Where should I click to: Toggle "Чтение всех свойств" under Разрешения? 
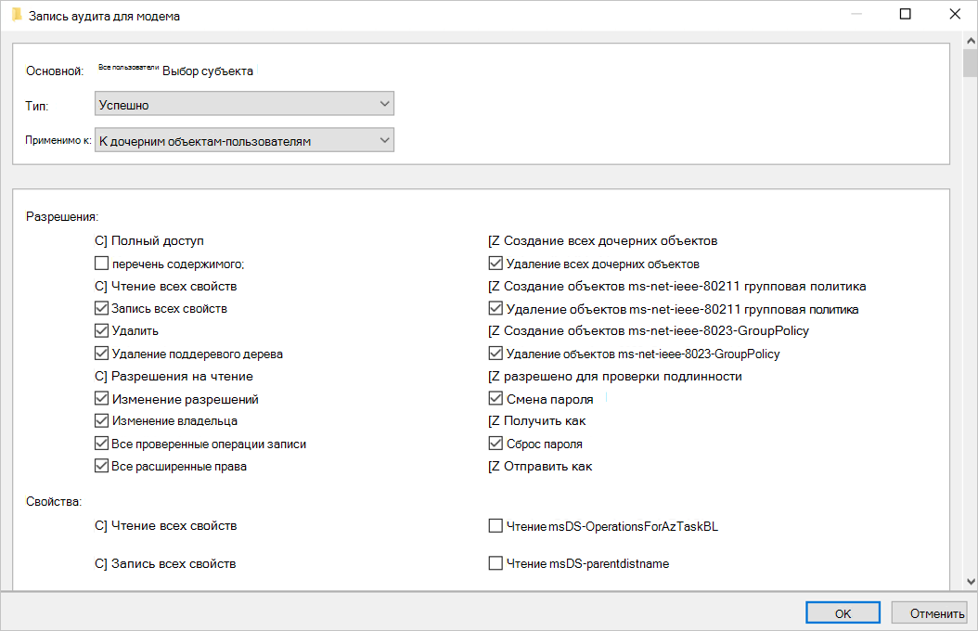coord(101,286)
